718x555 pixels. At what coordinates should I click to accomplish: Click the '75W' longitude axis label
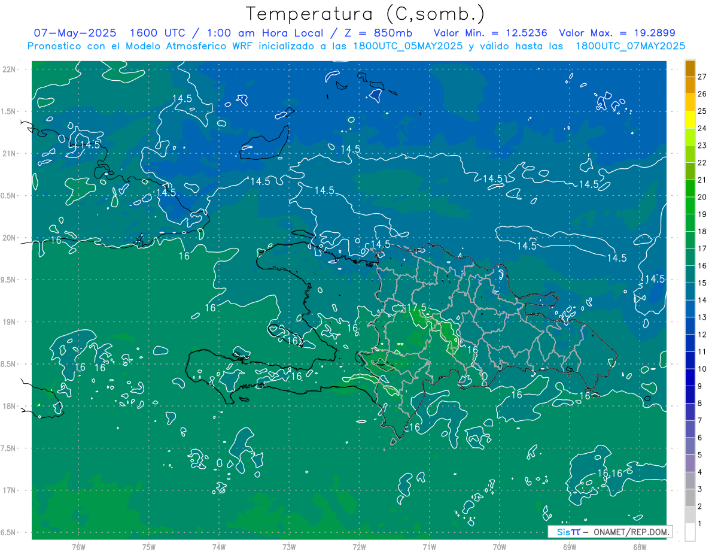point(148,547)
